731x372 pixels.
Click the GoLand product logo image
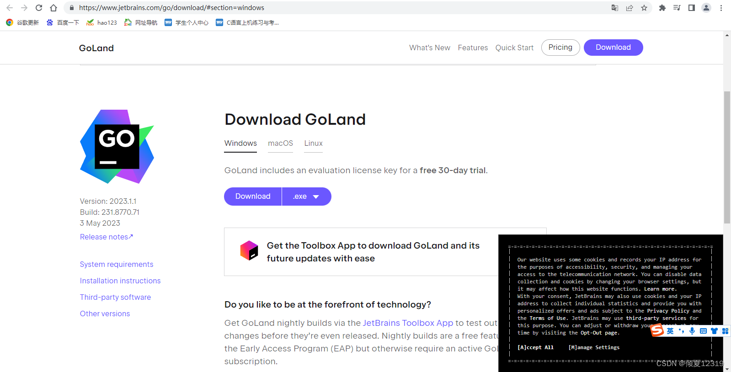click(x=117, y=147)
